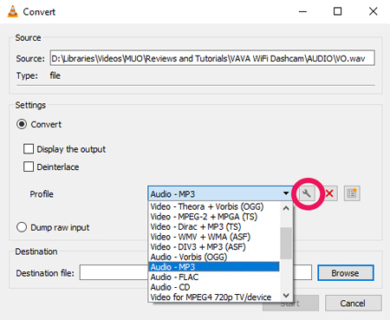Choose Video for MPEG4 720p TV/device

[x=214, y=297]
